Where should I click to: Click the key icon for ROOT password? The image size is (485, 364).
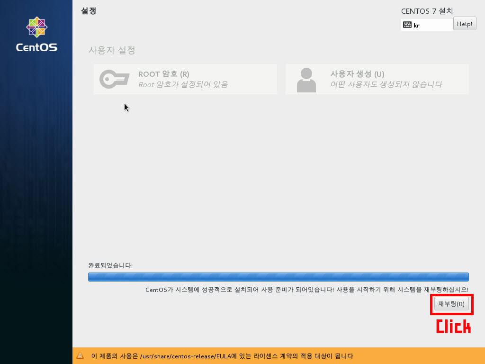click(114, 79)
